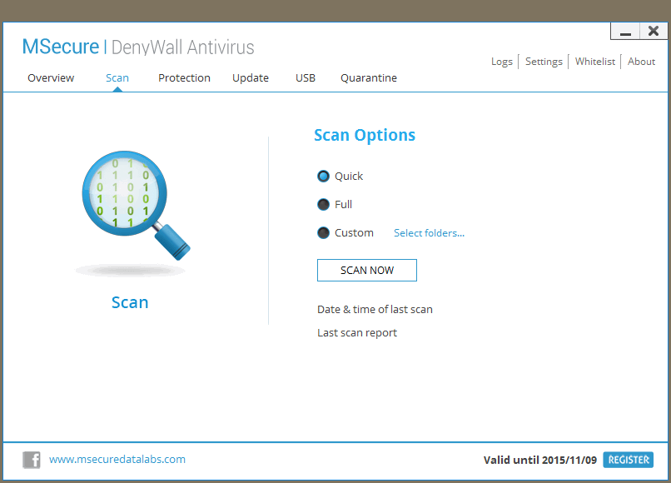Image resolution: width=671 pixels, height=483 pixels.
Task: Open the Whitelist page
Action: click(x=595, y=62)
